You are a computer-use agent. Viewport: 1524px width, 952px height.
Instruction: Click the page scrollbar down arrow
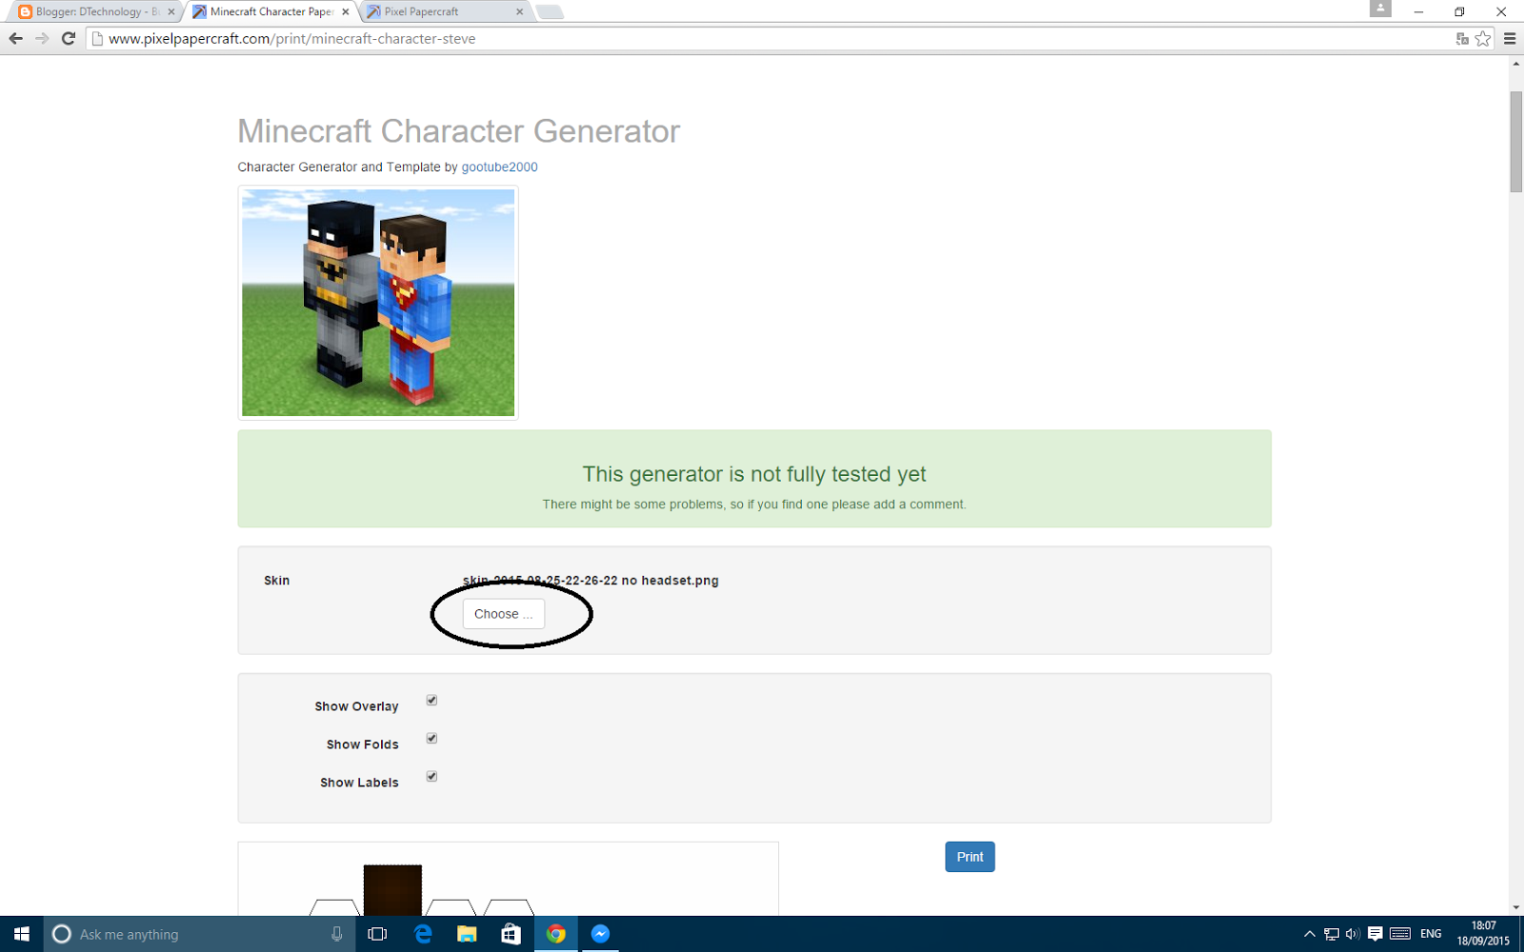1515,908
